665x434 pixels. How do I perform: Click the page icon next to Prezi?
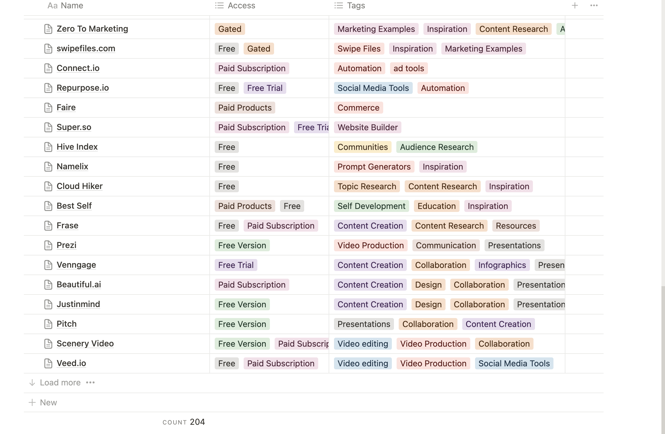(x=48, y=245)
